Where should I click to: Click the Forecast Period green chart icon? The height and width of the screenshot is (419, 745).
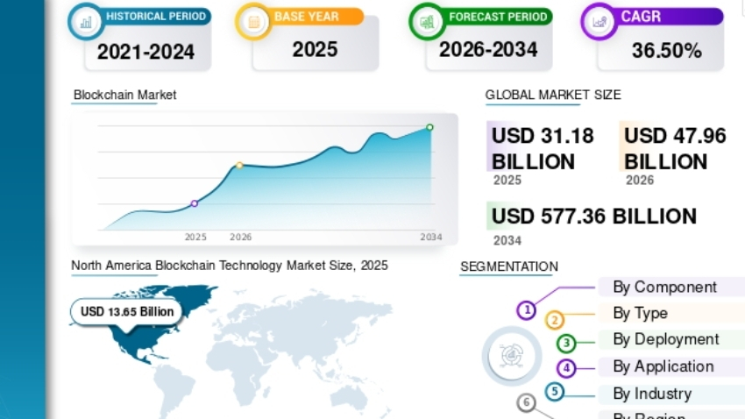[427, 21]
